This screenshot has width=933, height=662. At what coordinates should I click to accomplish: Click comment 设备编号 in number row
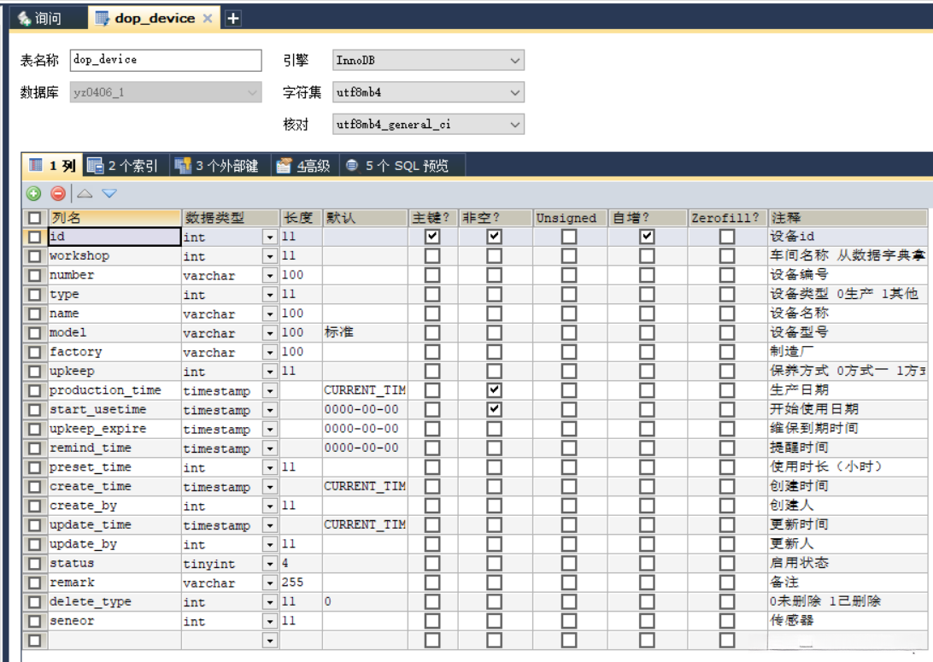pyautogui.click(x=799, y=275)
